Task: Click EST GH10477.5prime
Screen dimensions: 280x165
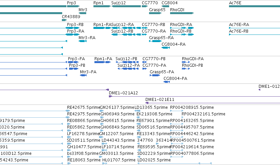Action: tap(84, 147)
